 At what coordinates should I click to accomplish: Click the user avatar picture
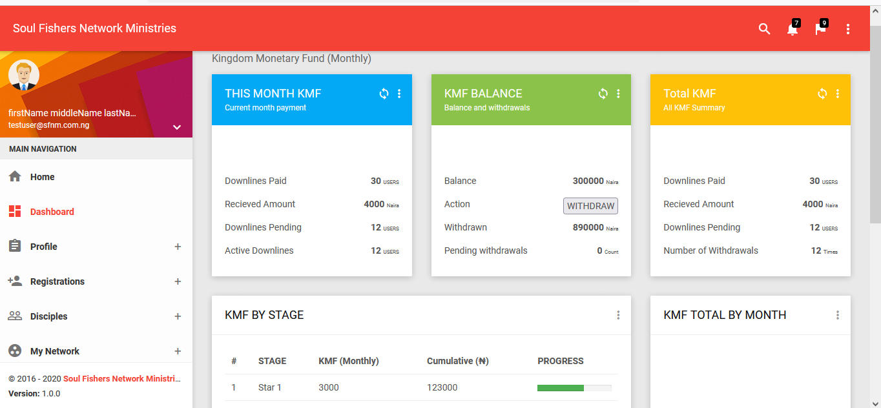(24, 76)
